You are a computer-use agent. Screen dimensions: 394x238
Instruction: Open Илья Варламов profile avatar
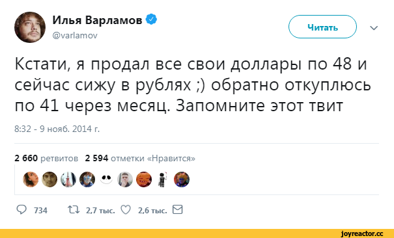coord(30,27)
